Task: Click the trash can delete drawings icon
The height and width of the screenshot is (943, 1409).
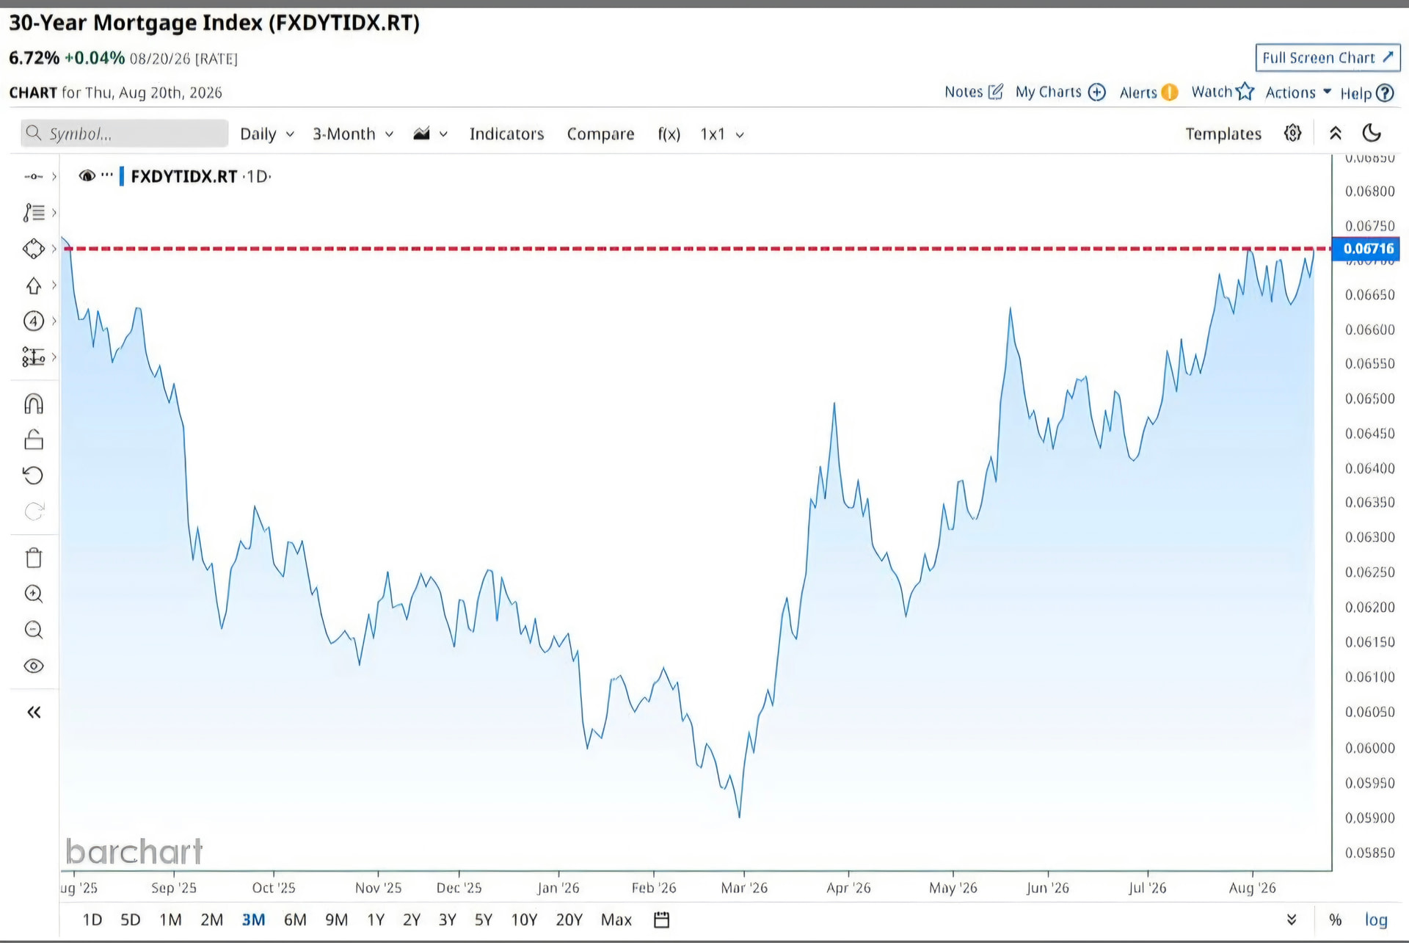Action: [x=34, y=558]
